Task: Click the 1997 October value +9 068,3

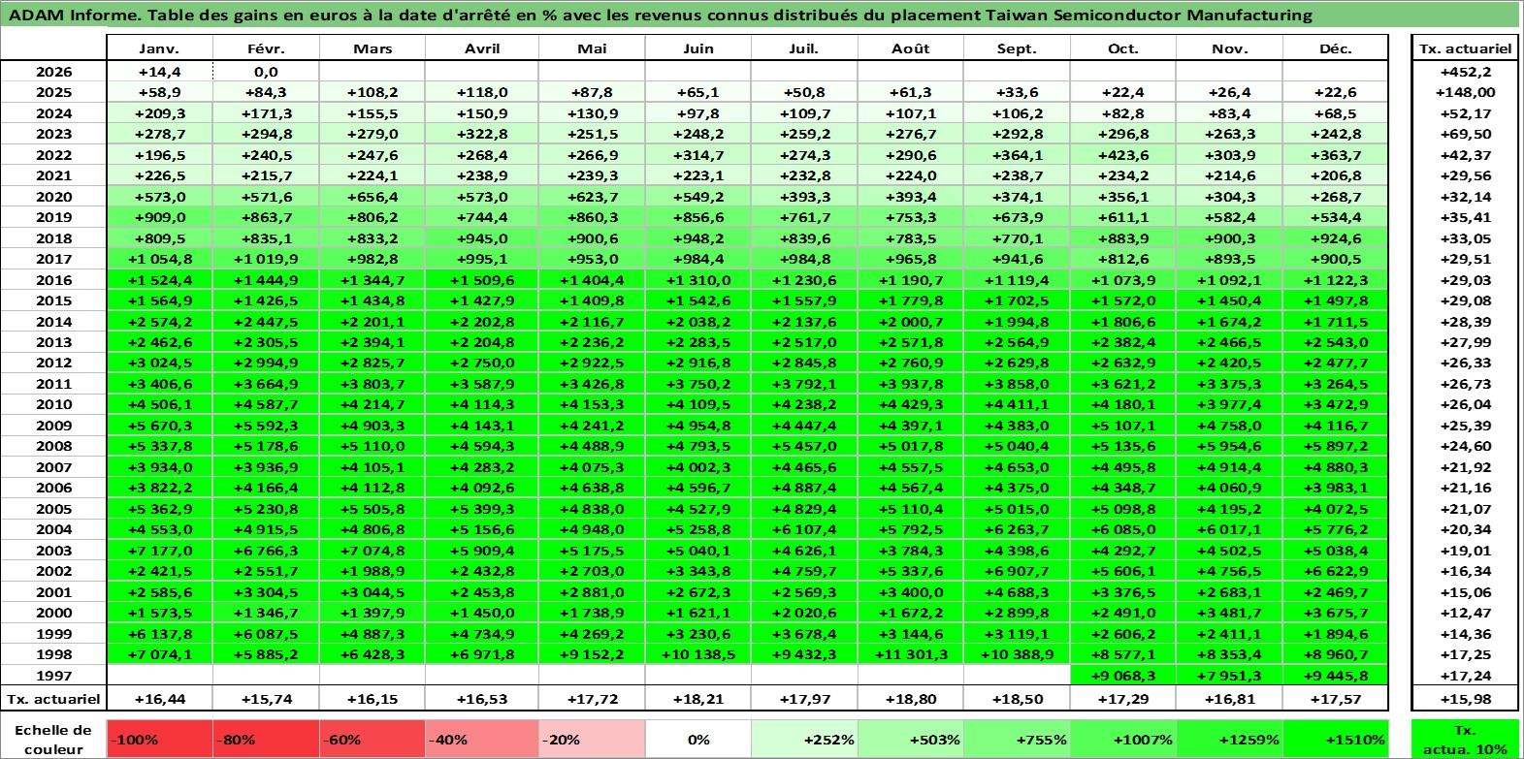Action: [x=1123, y=676]
